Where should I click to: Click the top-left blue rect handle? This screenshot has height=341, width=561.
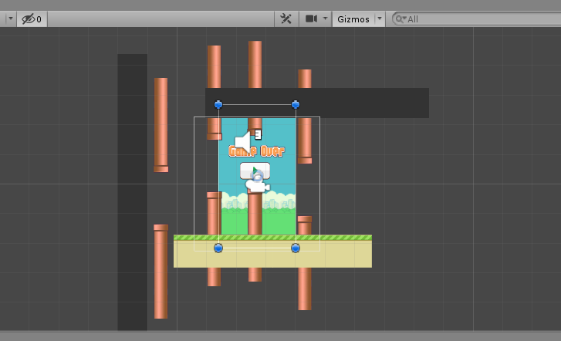point(218,104)
